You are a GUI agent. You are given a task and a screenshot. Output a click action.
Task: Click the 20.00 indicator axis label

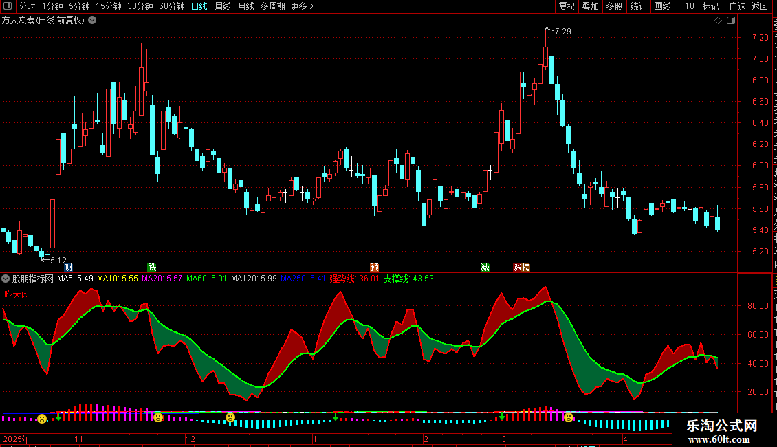coord(758,391)
